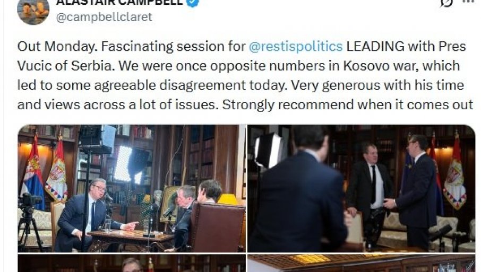Open the partially visible bottom-left photo
Image resolution: width=481 pixels, height=272 pixels.
132,263
